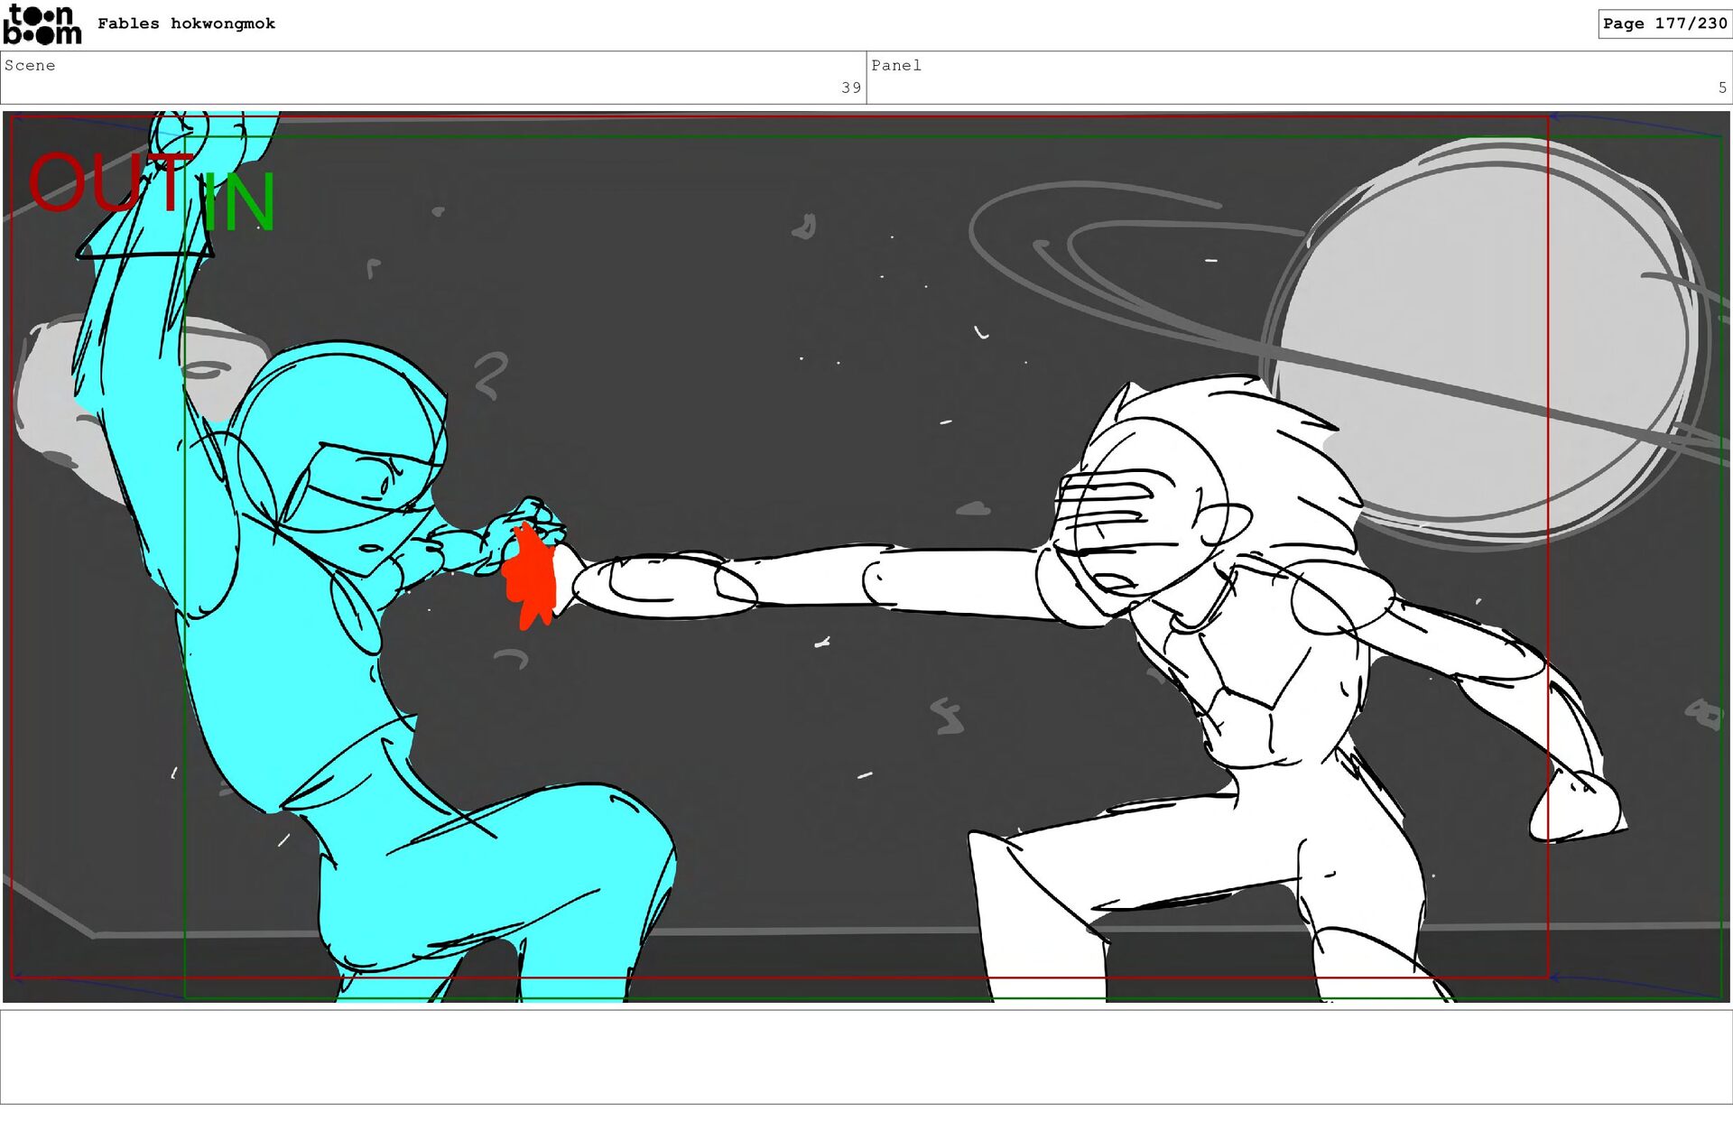Viewport: 1733px width, 1121px height.
Task: Click the Panel number 5 field
Action: (x=1721, y=88)
